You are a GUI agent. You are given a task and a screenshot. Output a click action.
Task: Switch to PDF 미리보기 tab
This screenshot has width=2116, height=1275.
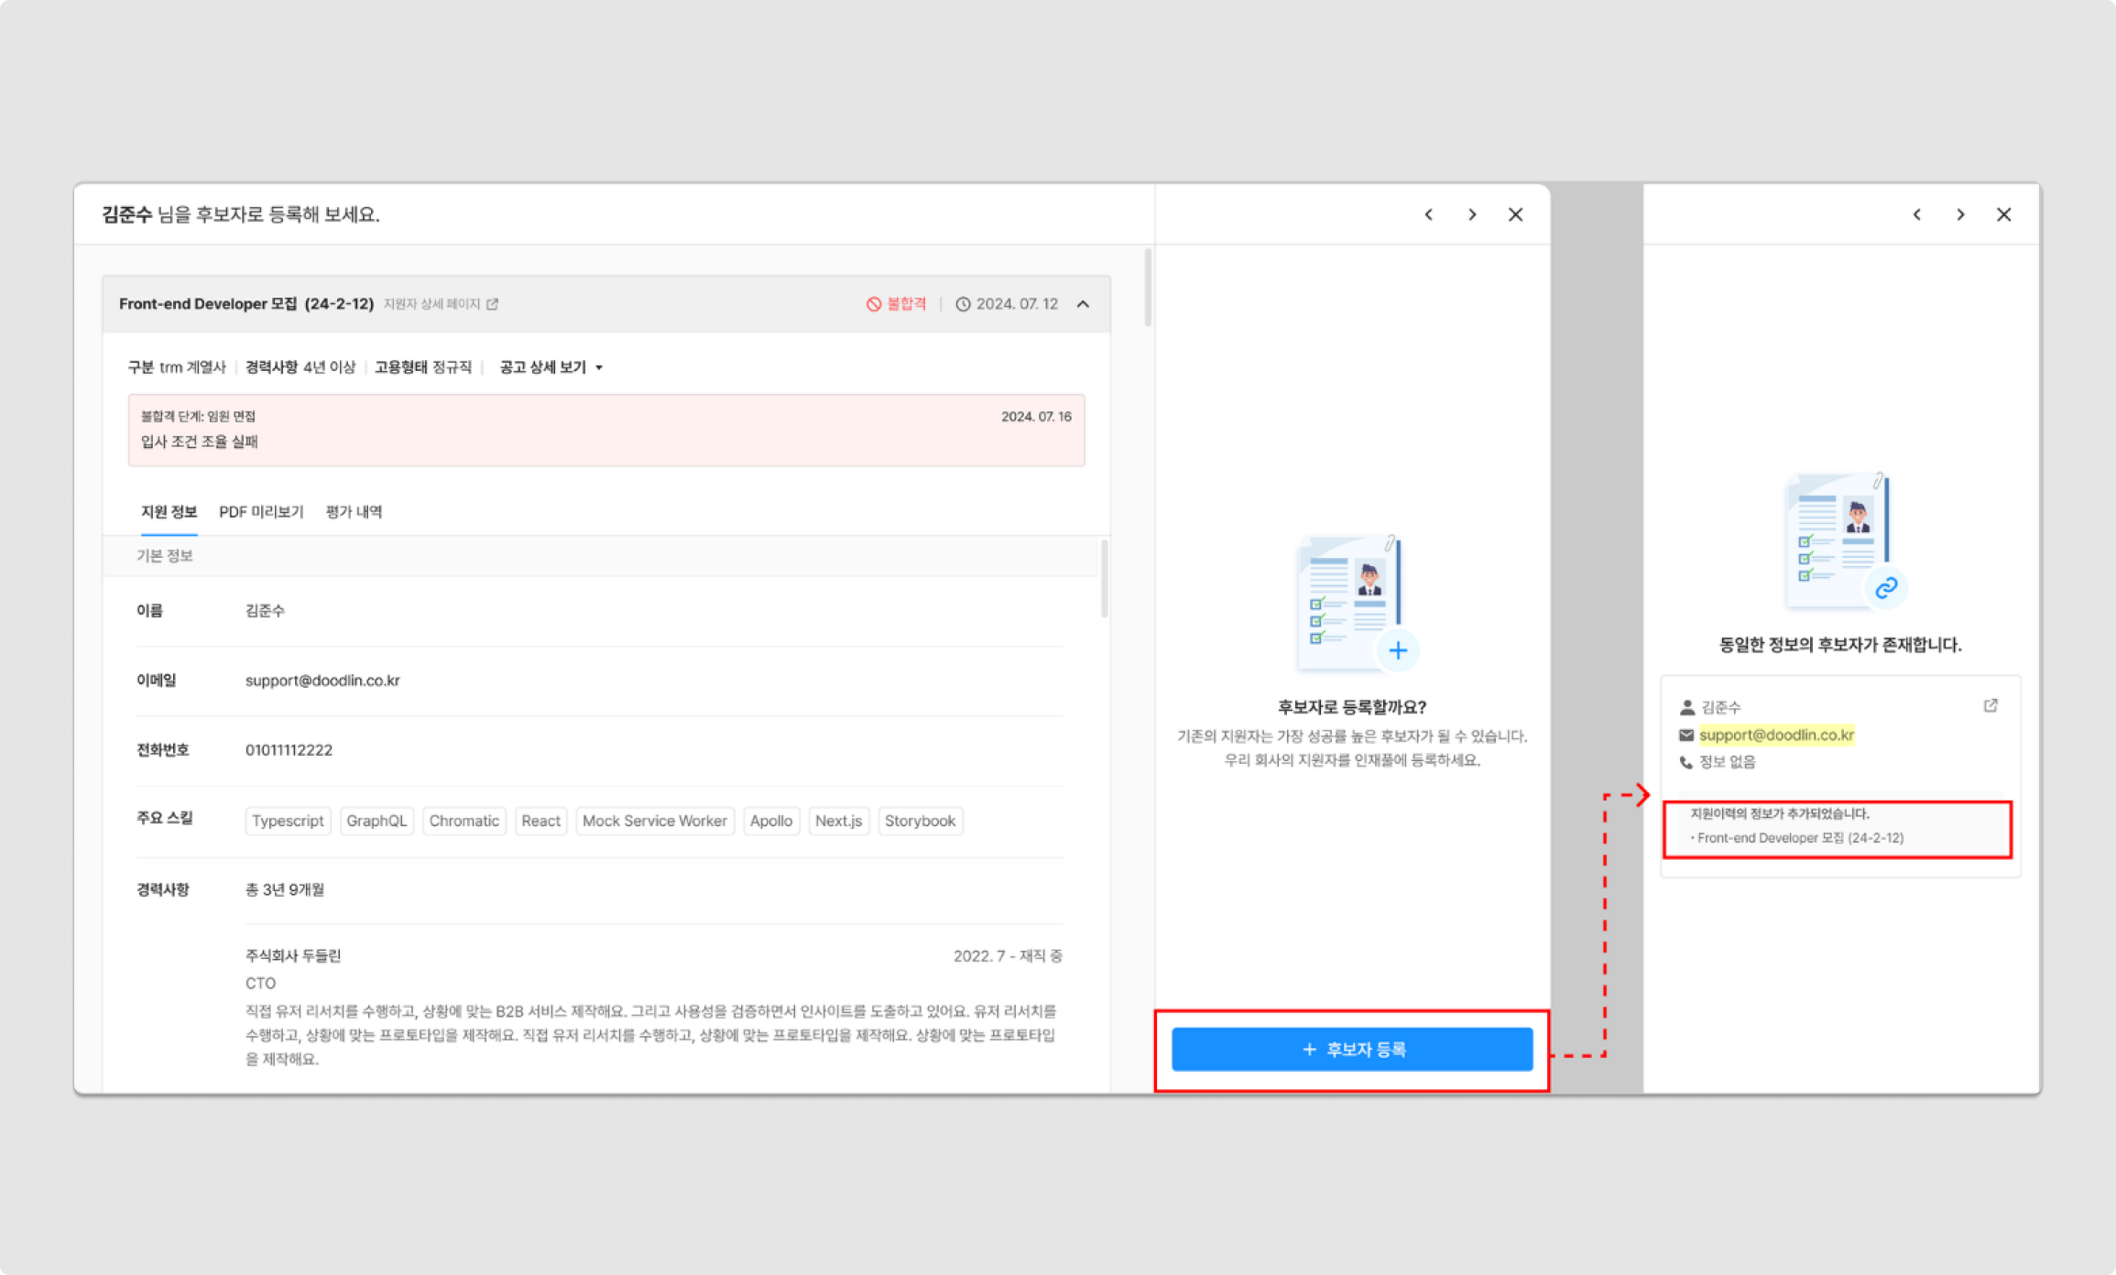tap(261, 512)
